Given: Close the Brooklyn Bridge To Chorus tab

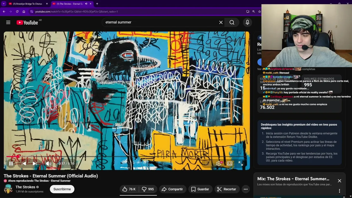Looking at the screenshot, I should pos(47,4).
